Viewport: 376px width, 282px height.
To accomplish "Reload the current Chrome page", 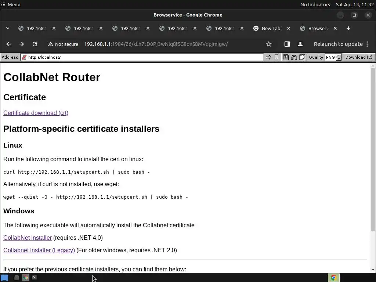I will click(35, 44).
